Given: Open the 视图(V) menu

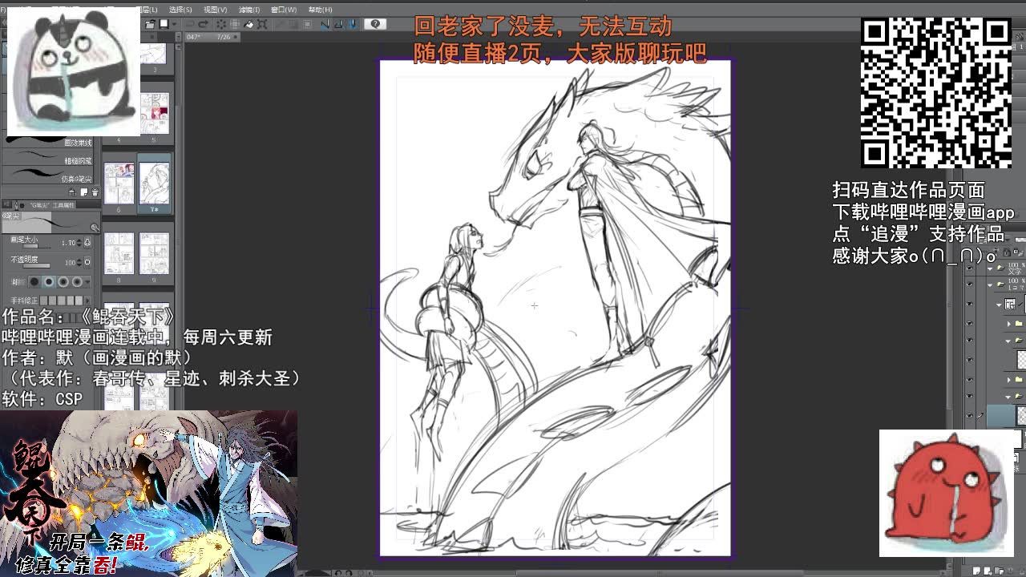Looking at the screenshot, I should point(216,10).
